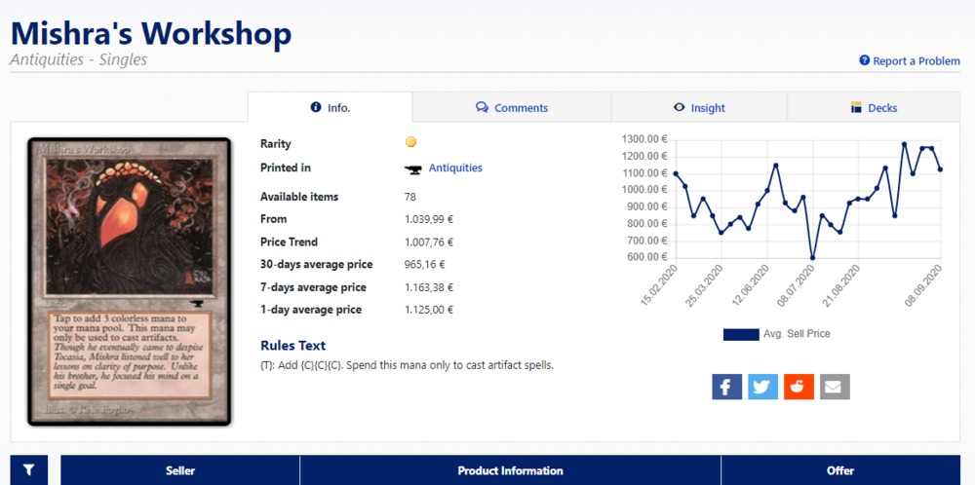Click the lowest point on price chart
Screen dimensions: 975x485
(x=812, y=258)
